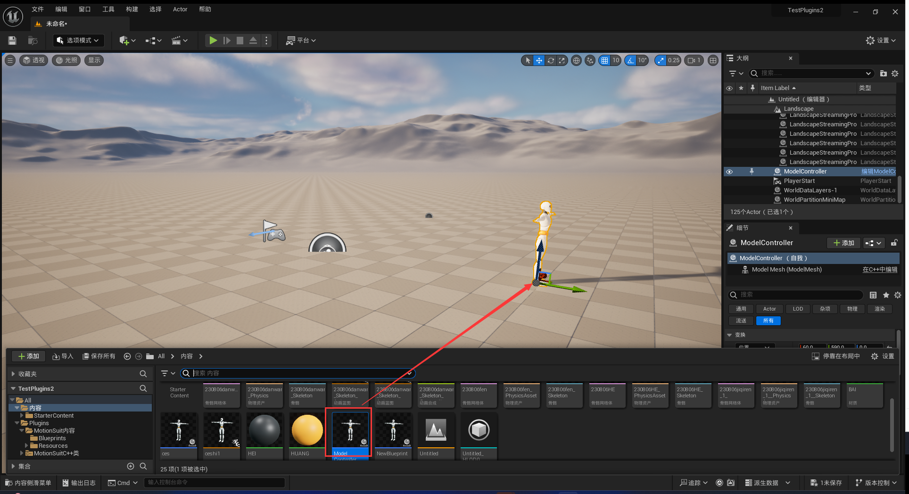Open the 选项模式 mode dropdown
The width and height of the screenshot is (909, 494).
[x=78, y=41]
